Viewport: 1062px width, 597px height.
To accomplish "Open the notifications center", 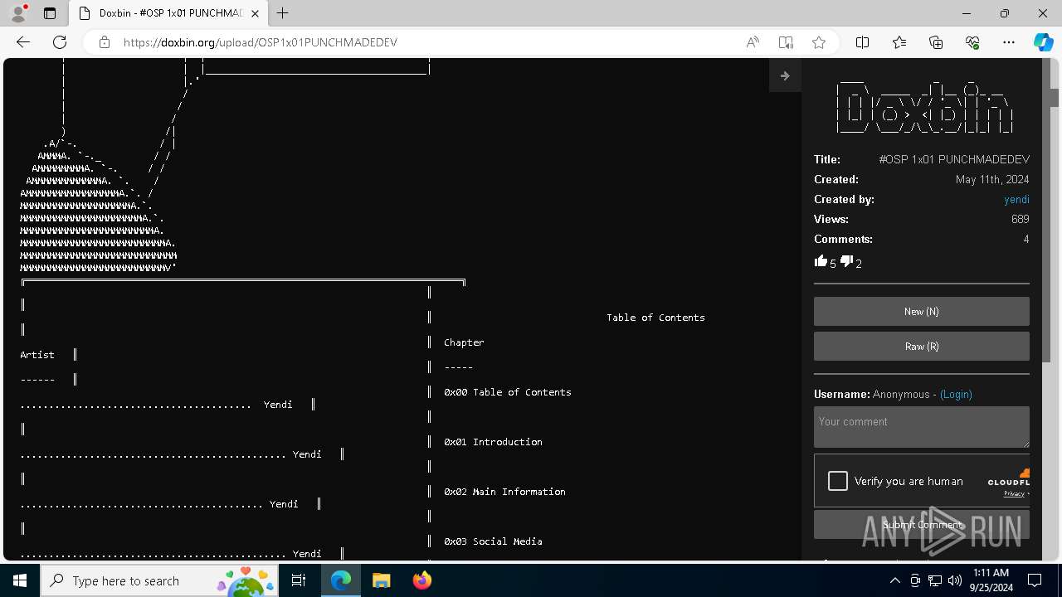I will (1035, 580).
